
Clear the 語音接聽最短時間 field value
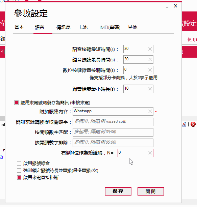pyautogui.click(x=150, y=49)
